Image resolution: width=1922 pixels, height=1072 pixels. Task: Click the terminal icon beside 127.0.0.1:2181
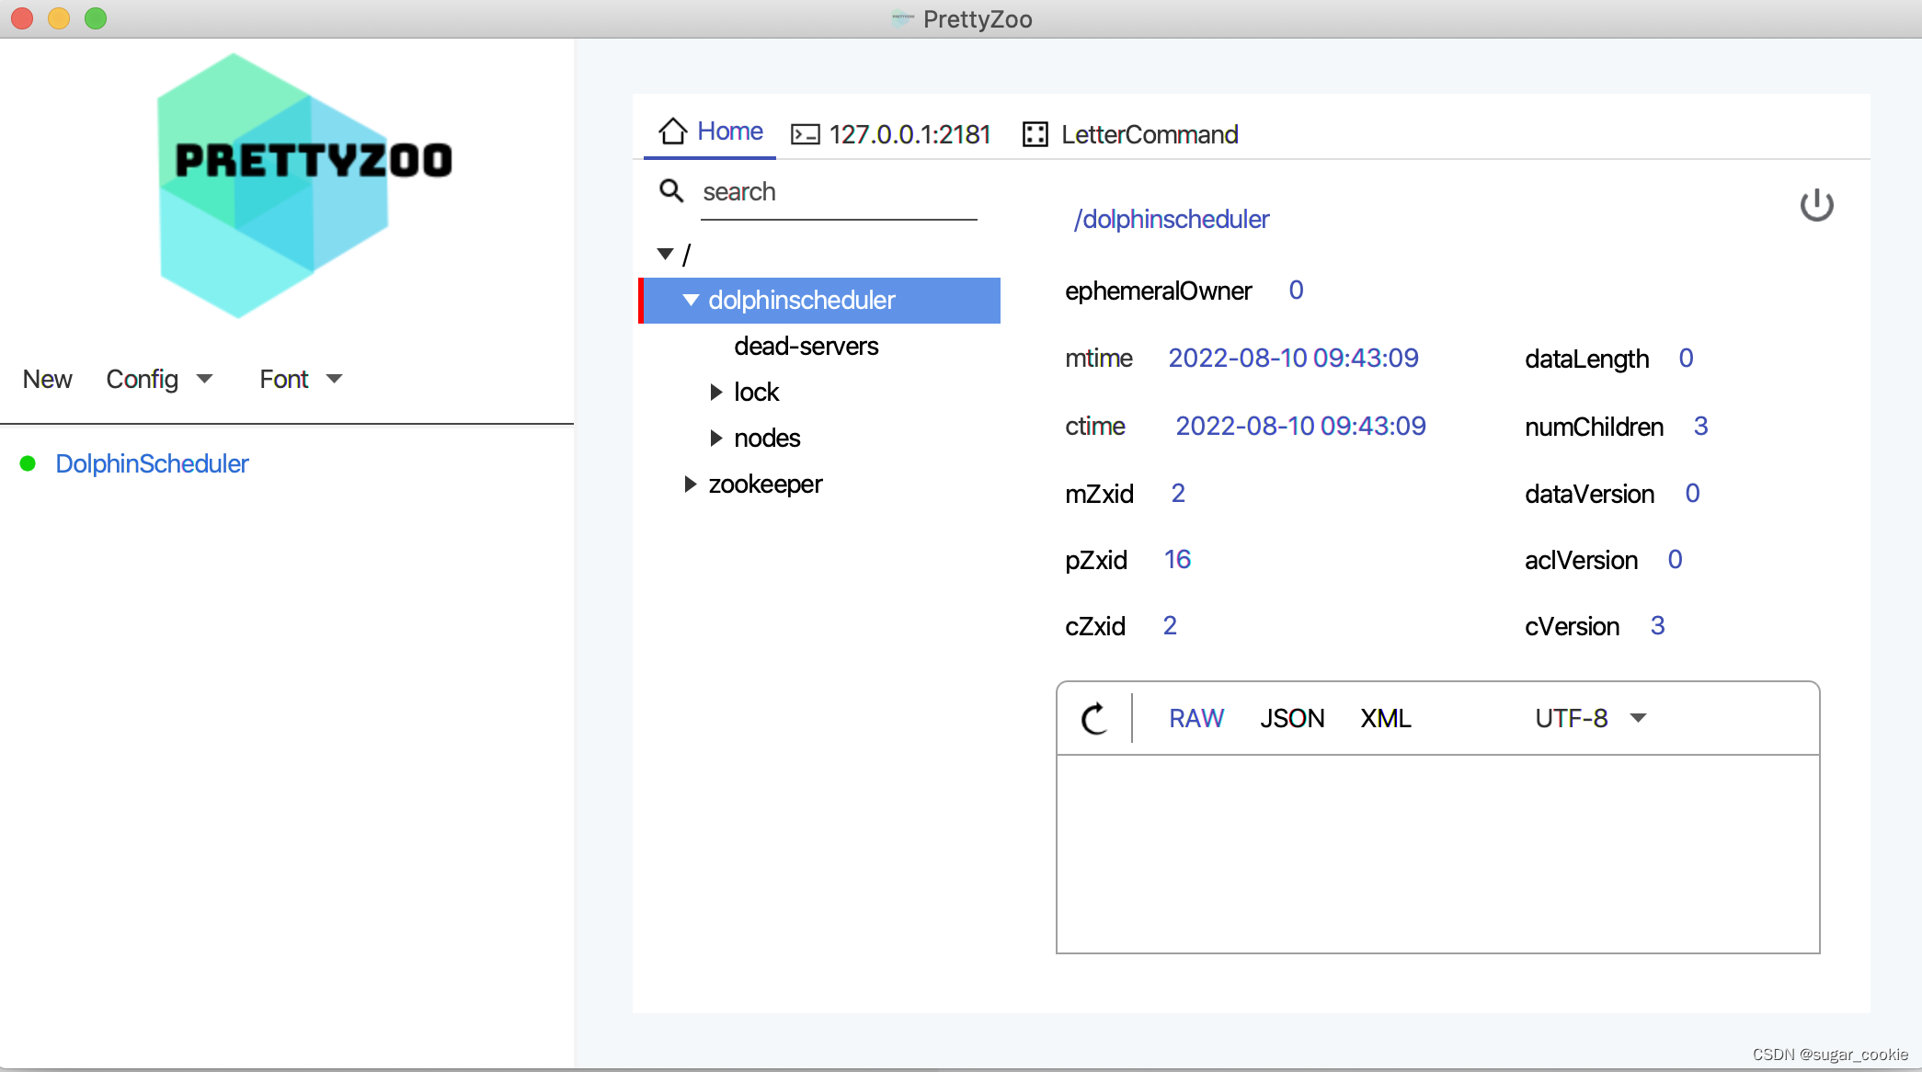(x=806, y=135)
